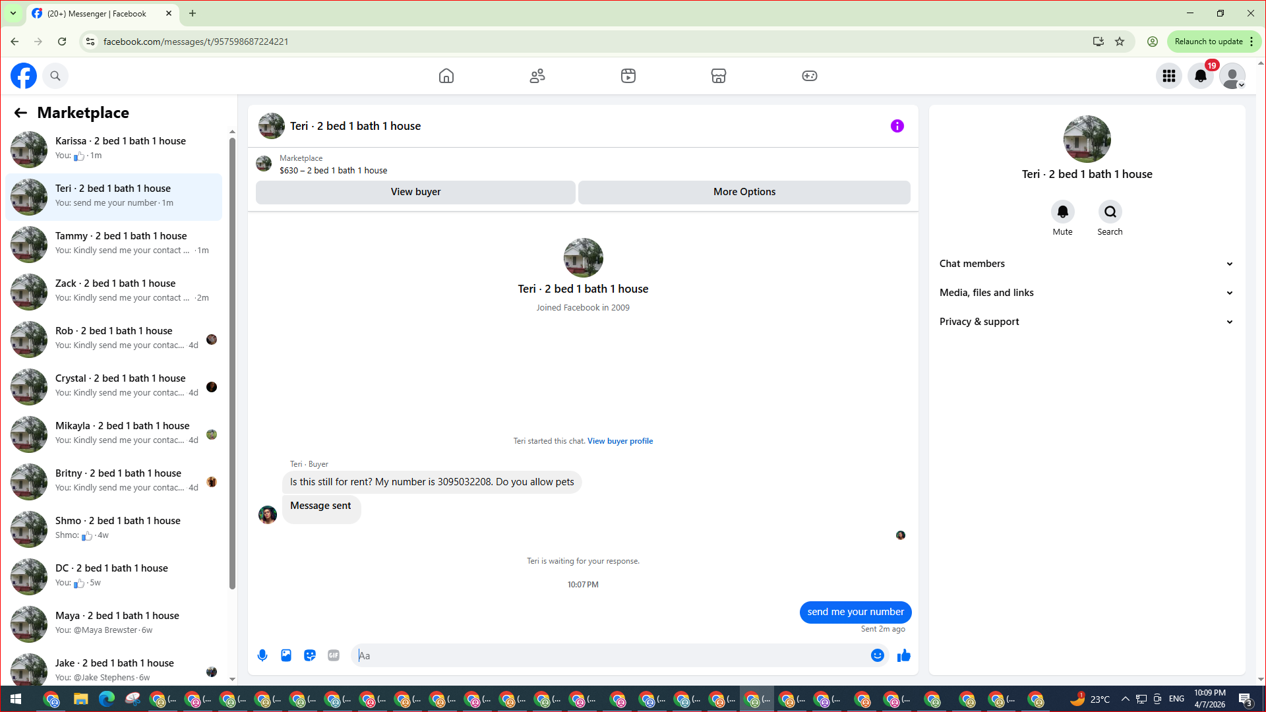Screen dimensions: 1266x712
Task: Open site information icon in address bar
Action: click(90, 42)
